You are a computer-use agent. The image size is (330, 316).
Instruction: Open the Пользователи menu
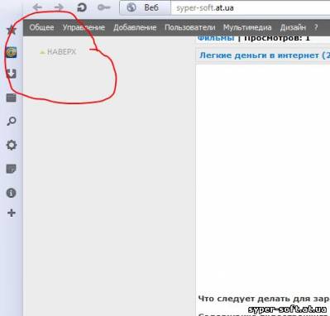190,27
